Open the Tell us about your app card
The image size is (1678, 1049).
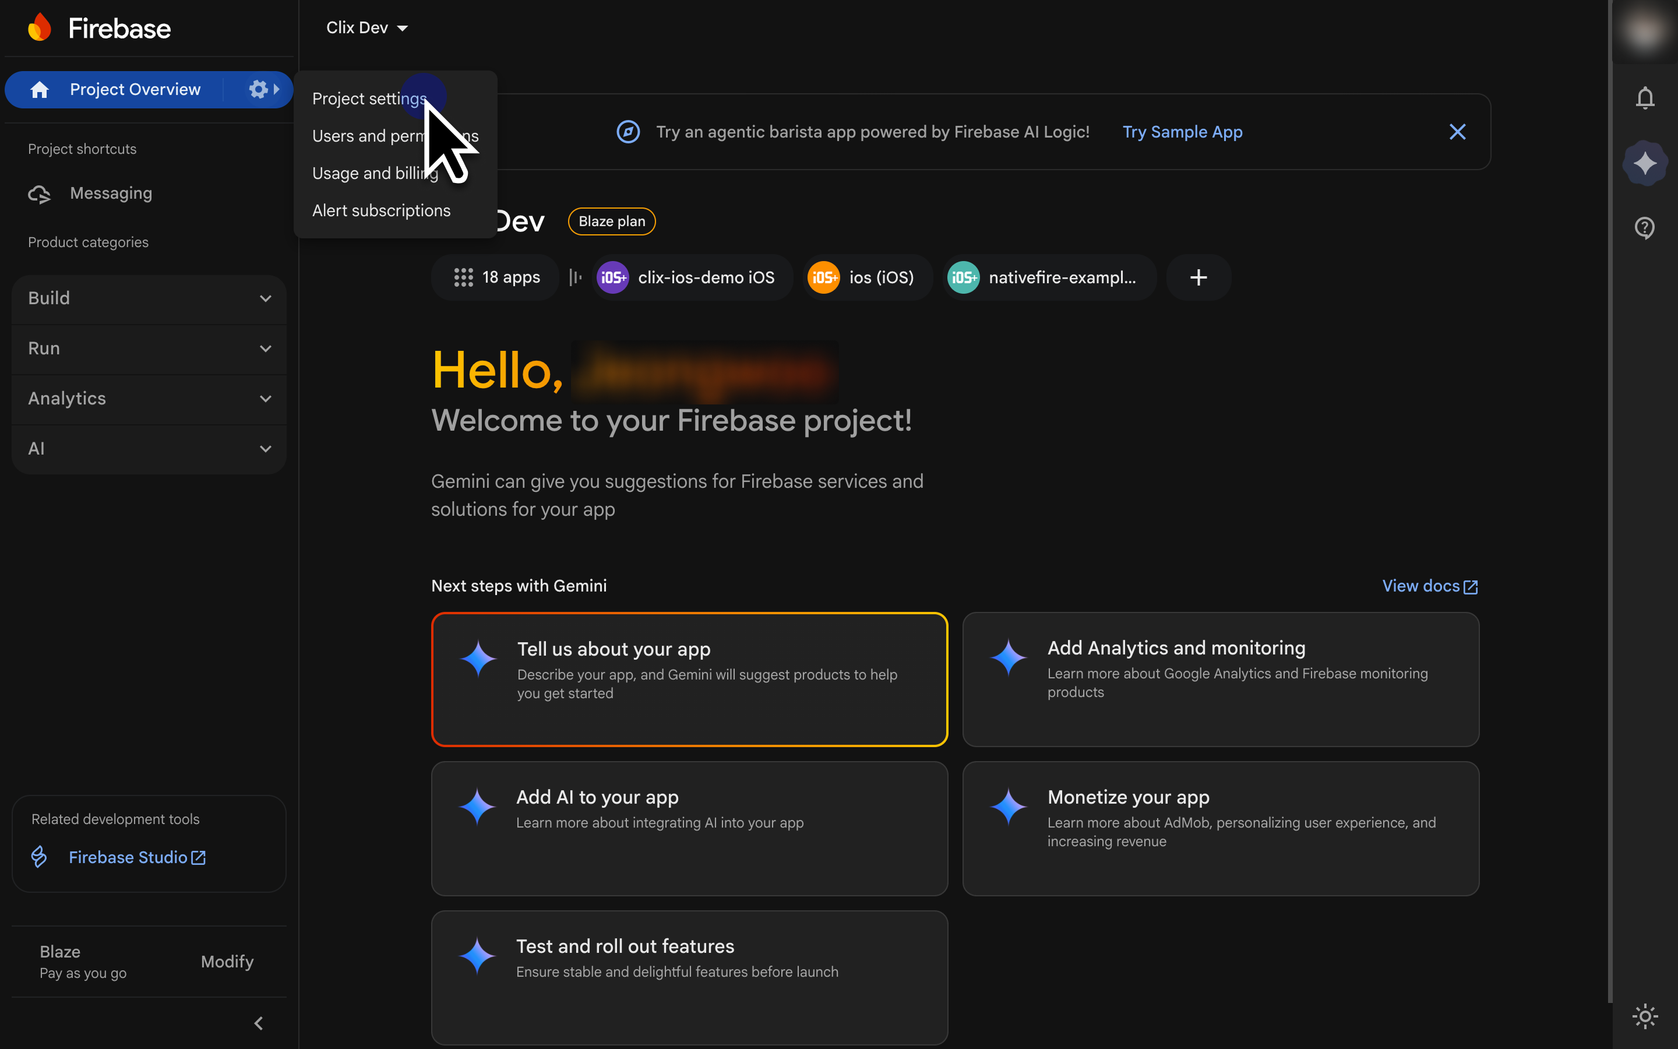(689, 679)
